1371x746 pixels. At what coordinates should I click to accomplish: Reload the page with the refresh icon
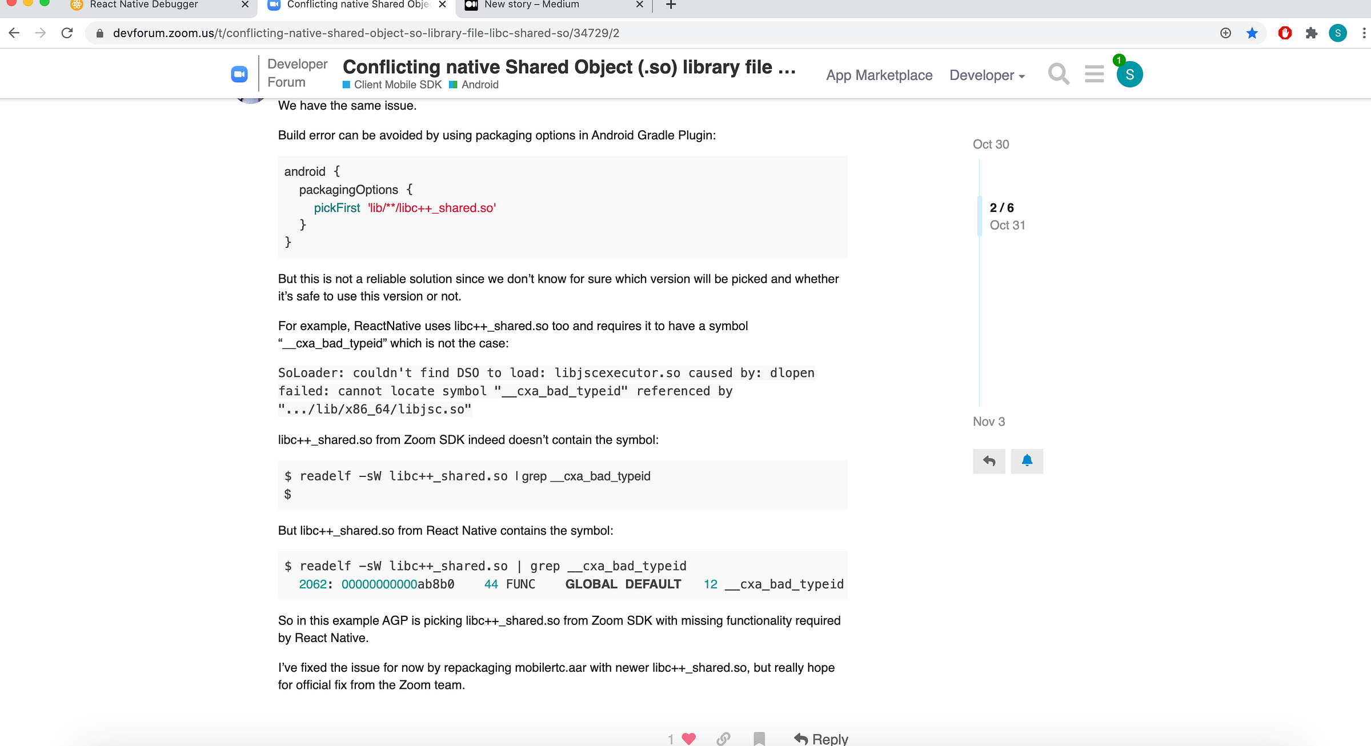pos(67,33)
